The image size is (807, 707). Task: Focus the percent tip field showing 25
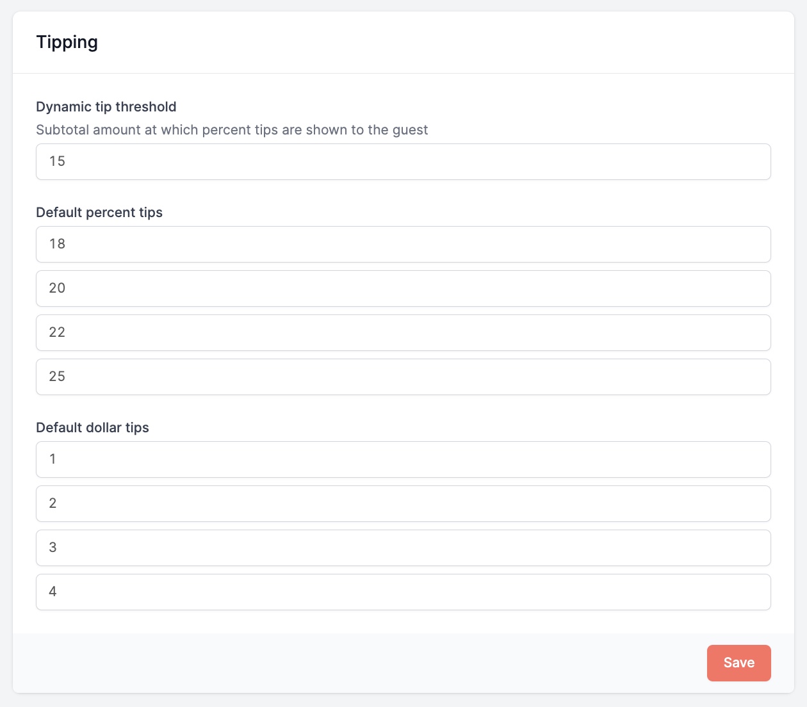coord(403,377)
